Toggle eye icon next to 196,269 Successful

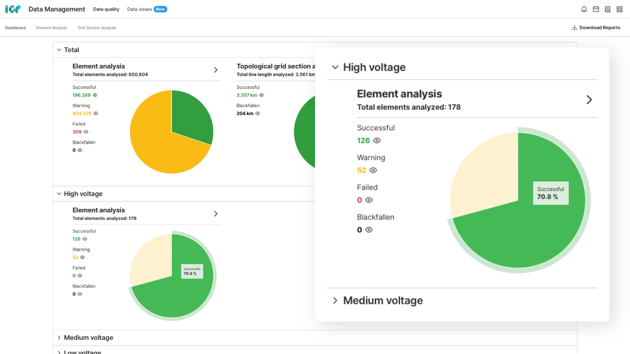(95, 95)
